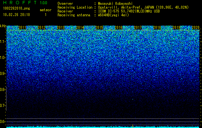202x128 pixels.
Task: Click the 0.9 kHz axis label
Action: (3, 74)
